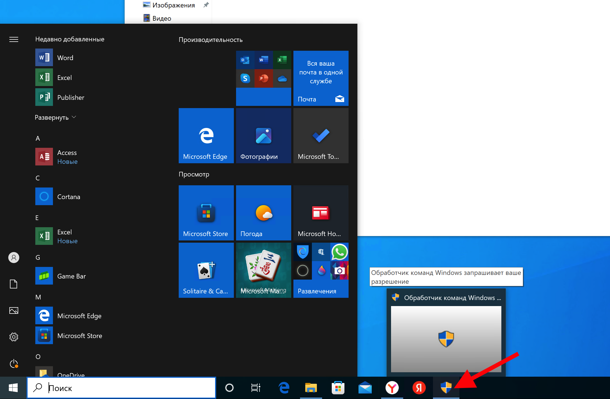Launch Excel from recently added list
This screenshot has width=610, height=399.
click(53, 77)
